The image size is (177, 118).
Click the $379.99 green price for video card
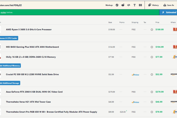click(x=160, y=92)
